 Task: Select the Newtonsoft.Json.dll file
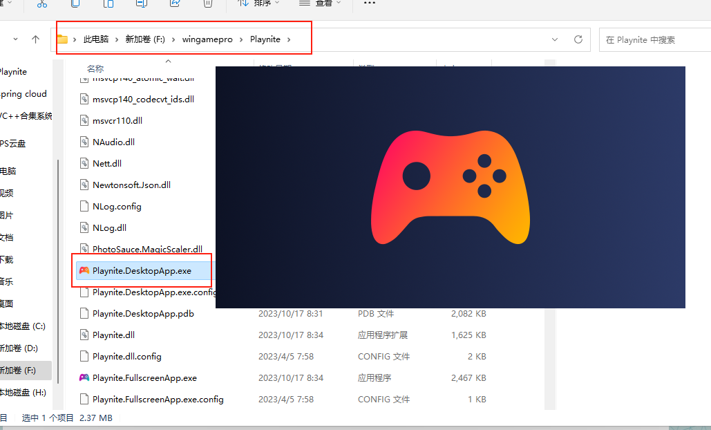(x=131, y=185)
